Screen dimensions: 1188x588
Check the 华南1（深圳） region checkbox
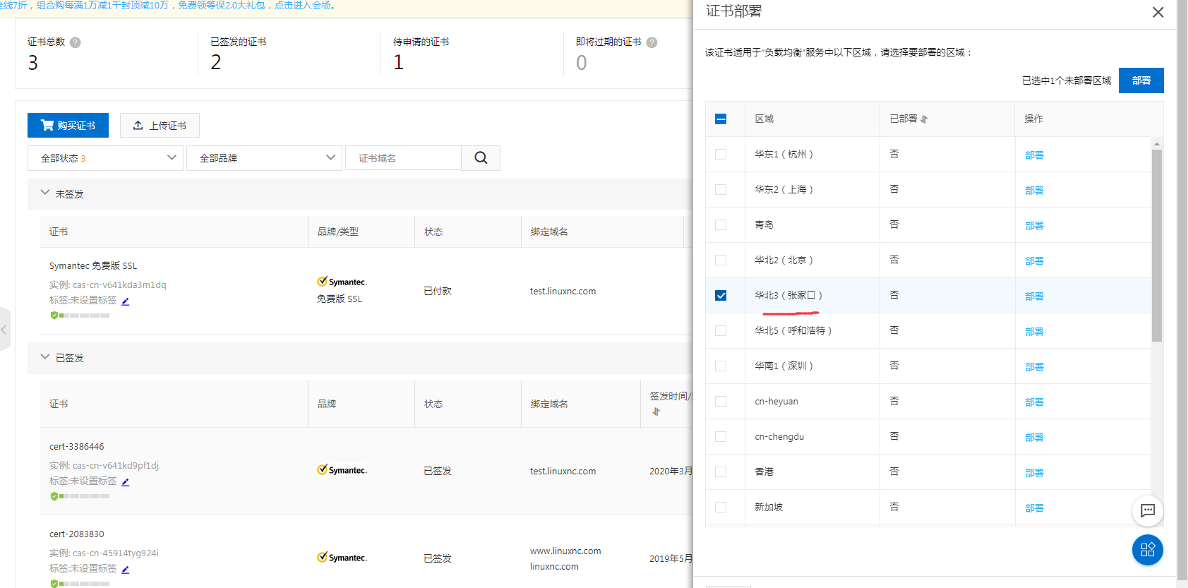tap(721, 366)
